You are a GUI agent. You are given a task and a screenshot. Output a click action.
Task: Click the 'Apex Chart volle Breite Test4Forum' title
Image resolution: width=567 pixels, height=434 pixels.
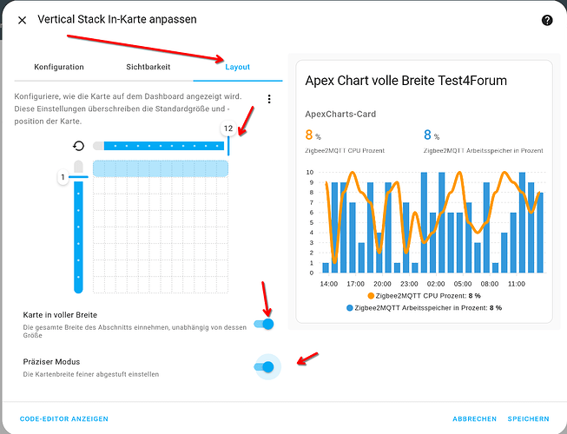pyautogui.click(x=405, y=81)
